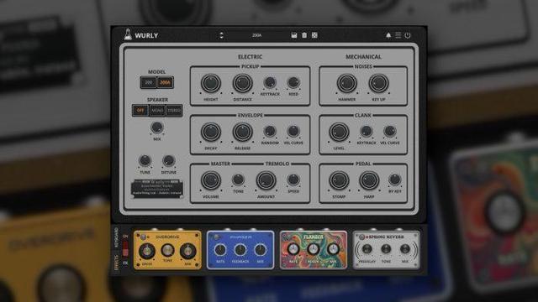This screenshot has width=538, height=302.
Task: Set the speaker to Mono
Action: point(157,111)
